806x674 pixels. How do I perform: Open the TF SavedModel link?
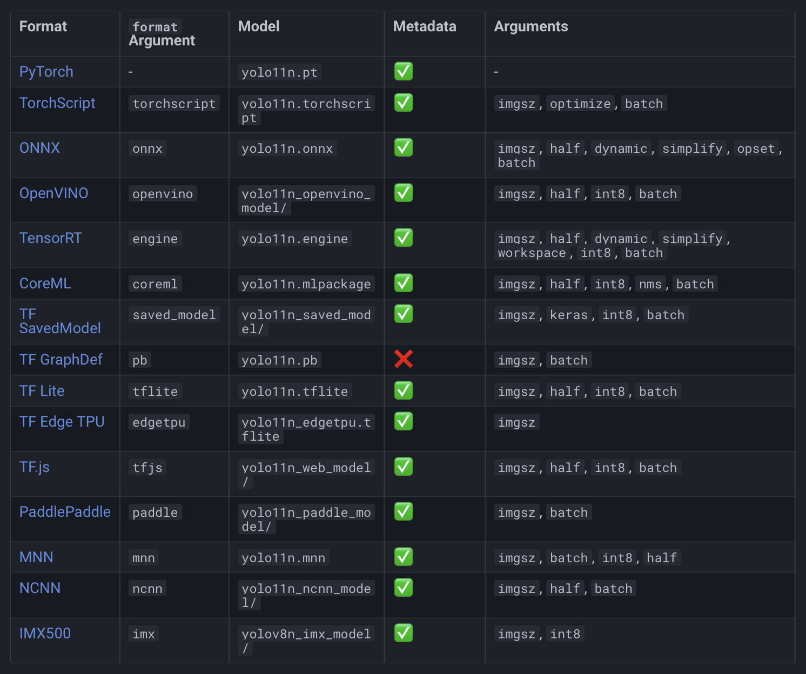pyautogui.click(x=60, y=321)
